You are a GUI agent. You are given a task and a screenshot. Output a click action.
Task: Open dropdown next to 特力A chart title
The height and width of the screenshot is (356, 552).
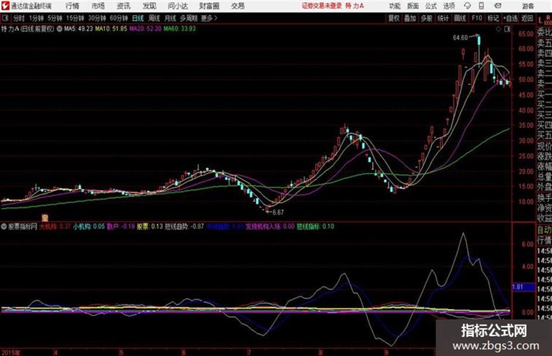pyautogui.click(x=59, y=29)
